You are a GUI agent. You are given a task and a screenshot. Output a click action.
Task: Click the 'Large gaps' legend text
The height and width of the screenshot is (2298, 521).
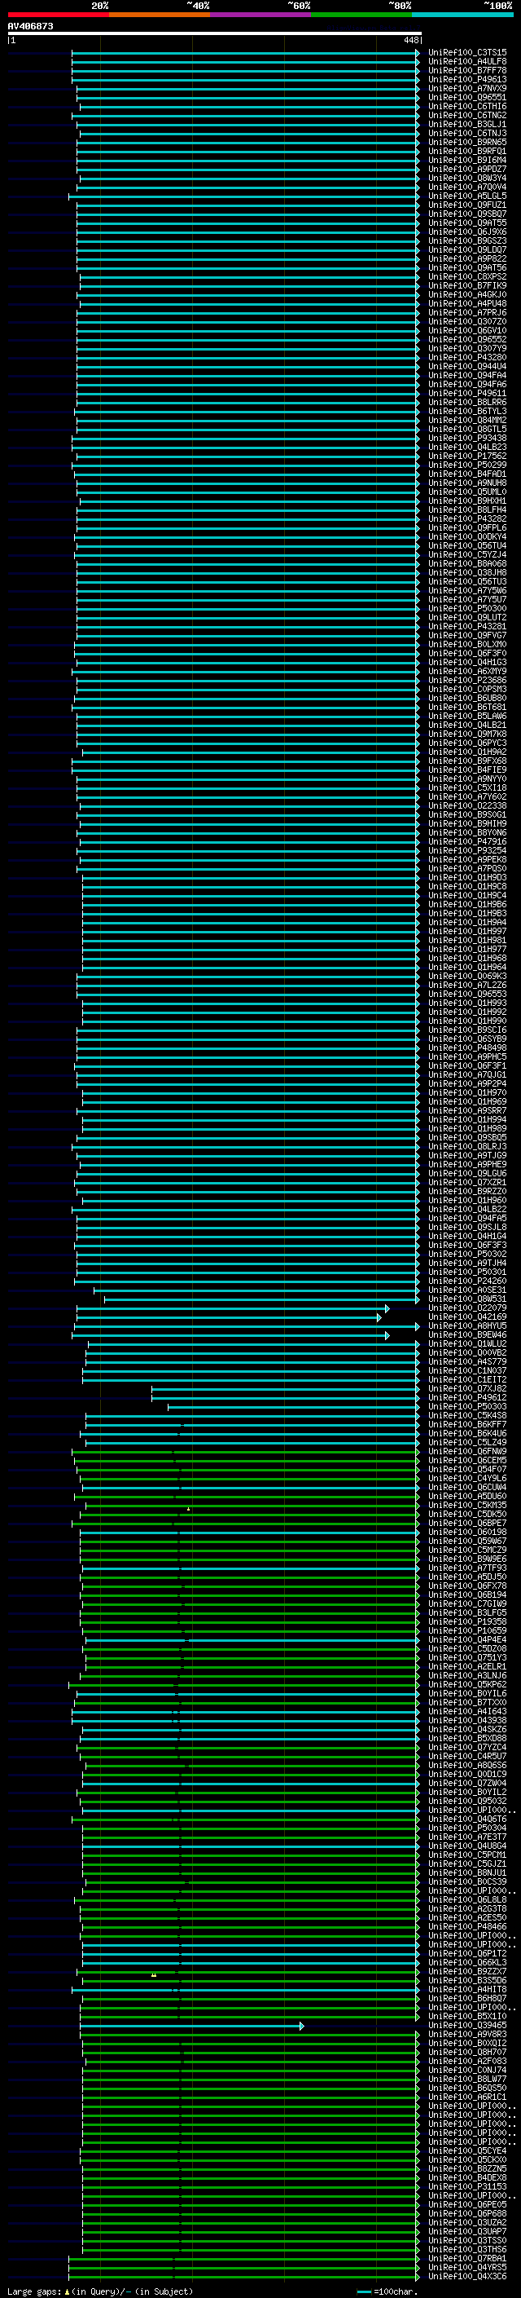coord(35,2291)
